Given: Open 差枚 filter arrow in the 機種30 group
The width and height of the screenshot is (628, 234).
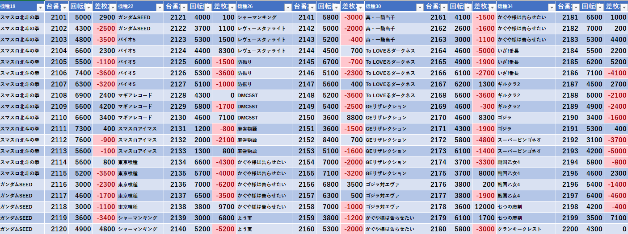Looking at the screenshot, I should [x=492, y=7].
